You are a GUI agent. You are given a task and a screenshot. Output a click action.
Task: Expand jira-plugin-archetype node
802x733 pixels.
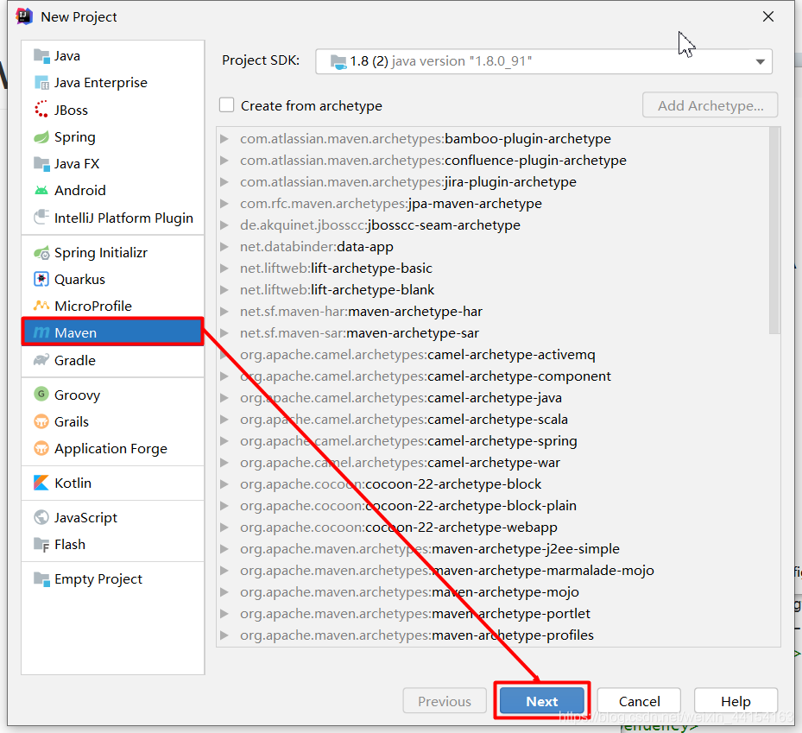pos(224,181)
